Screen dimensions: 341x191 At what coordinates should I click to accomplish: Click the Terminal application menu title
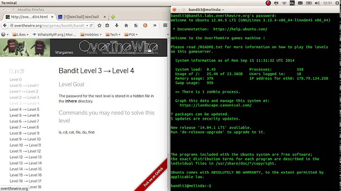click(9, 3)
